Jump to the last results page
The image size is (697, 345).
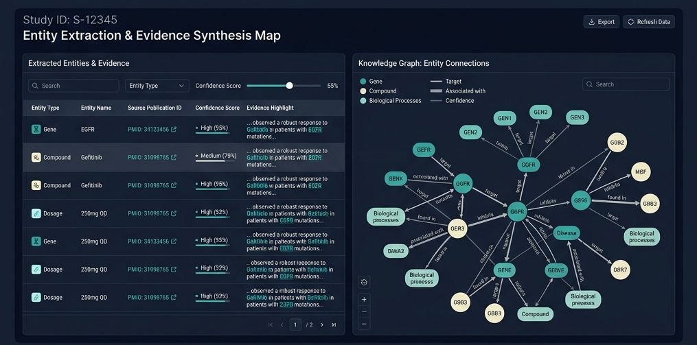(x=334, y=324)
